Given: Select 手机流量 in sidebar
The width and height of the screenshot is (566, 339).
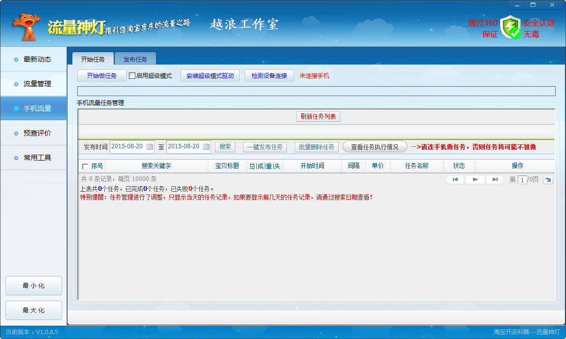Looking at the screenshot, I should pyautogui.click(x=33, y=108).
